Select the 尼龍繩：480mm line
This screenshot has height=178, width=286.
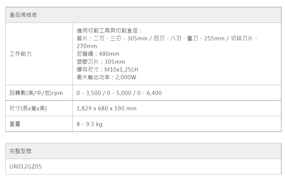(98, 54)
